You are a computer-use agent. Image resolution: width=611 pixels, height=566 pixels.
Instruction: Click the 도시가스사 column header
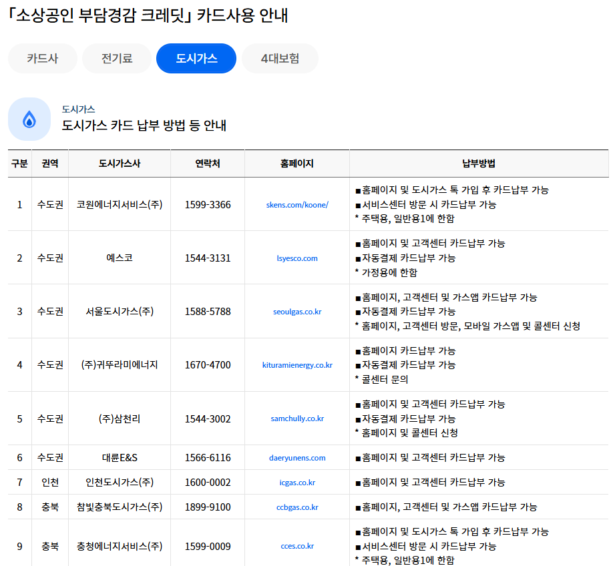click(120, 164)
